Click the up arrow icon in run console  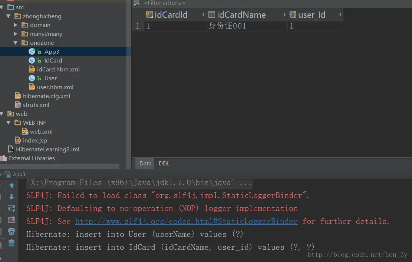coord(11,186)
